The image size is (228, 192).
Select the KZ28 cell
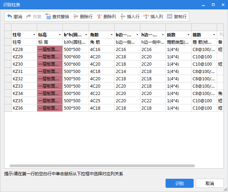click(x=24, y=50)
